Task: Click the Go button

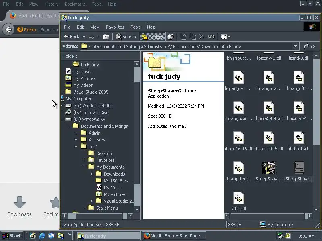Action: tap(310, 46)
